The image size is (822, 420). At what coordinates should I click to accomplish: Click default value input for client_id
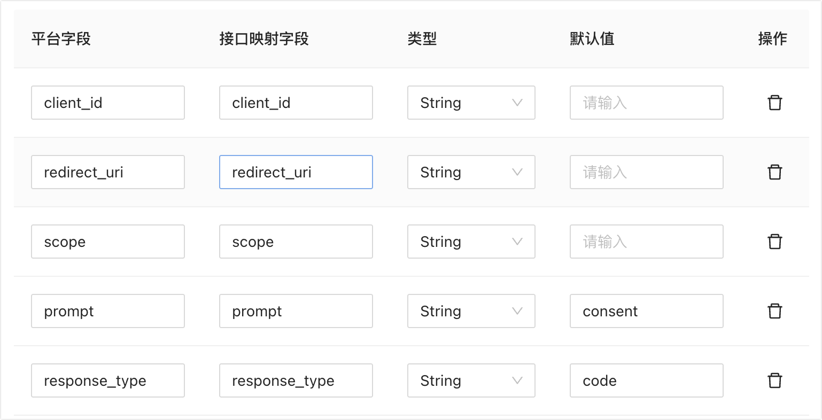646,103
